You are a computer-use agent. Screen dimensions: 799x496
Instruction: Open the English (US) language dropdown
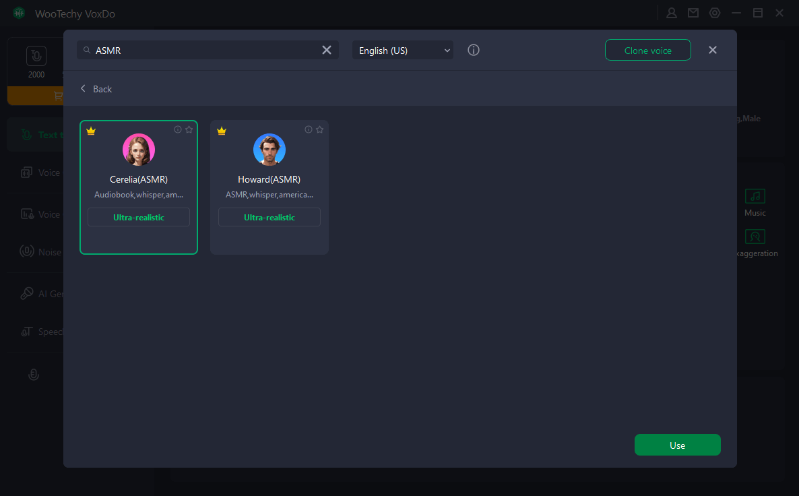click(403, 50)
